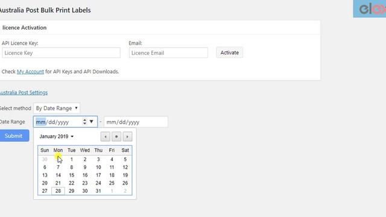Select January 15 in the calendar

pos(71,175)
